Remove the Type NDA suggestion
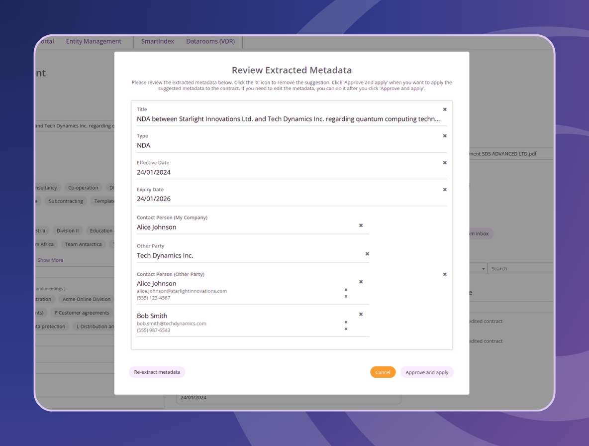Viewport: 589px width, 446px height. point(445,136)
